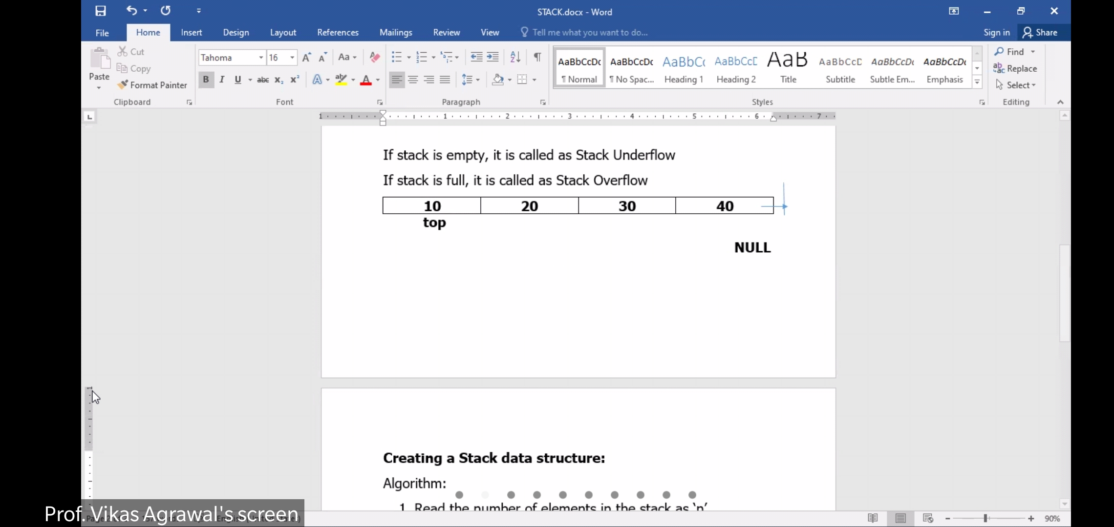
Task: Click the Grow Font icon
Action: click(x=306, y=58)
